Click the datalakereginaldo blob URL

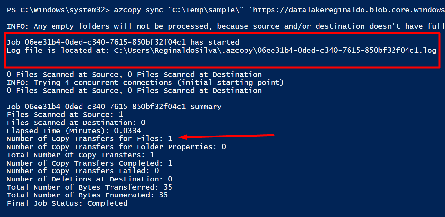tap(347, 10)
